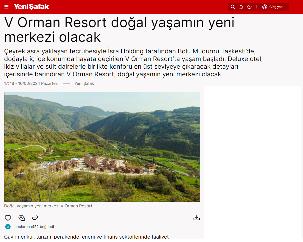Screen dimensions: 303x242
Task: Open the V Orman Resort aerial photo
Action: click(x=102, y=147)
